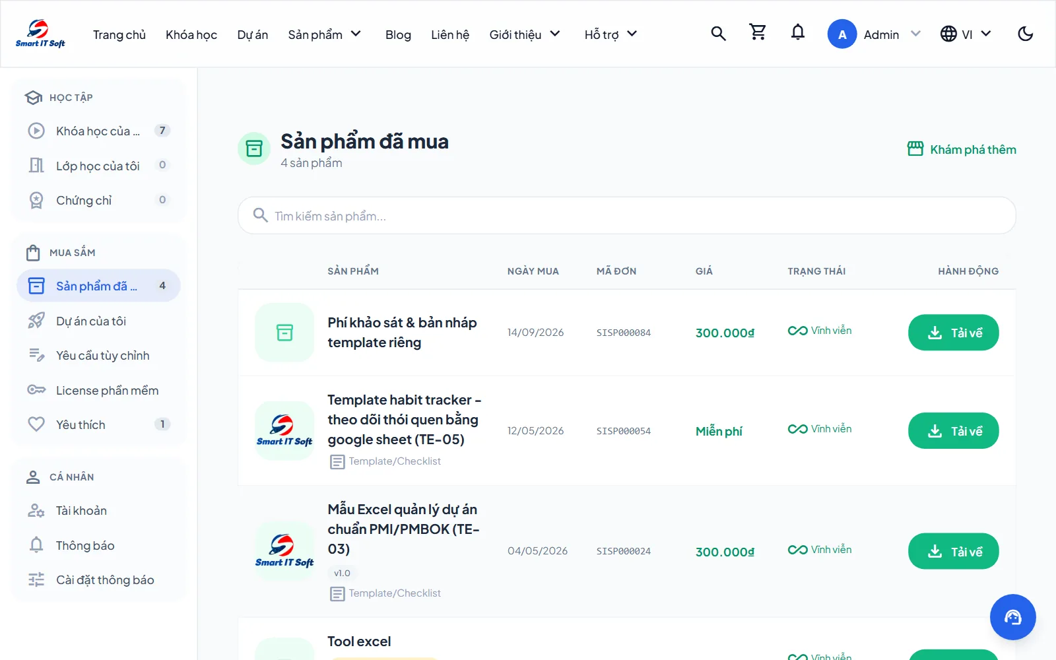This screenshot has width=1056, height=660.
Task: Focus the Tìm kiếm sản phẩm search field
Action: click(x=627, y=215)
